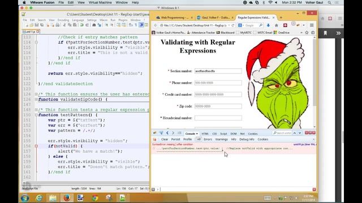Click the Internet Explorer icon on taskbar
362x203 pixels.
click(39, 198)
